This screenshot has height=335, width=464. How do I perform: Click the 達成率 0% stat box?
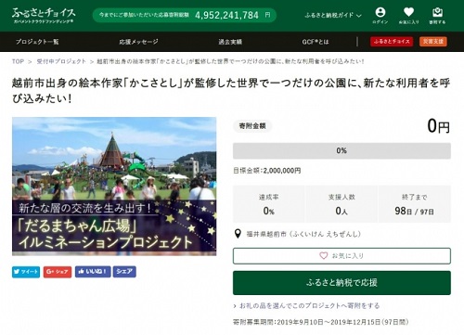(x=268, y=204)
